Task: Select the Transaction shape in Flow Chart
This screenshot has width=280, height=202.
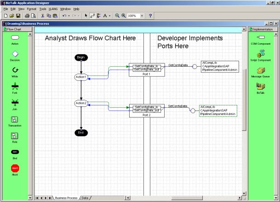Action: 15,120
